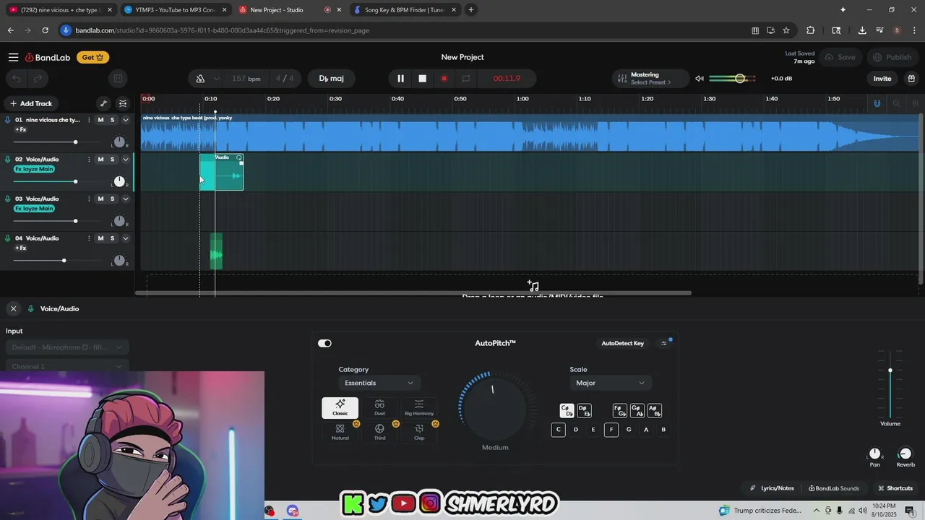Open the gift box icon near Invite
The image size is (925, 520).
pyautogui.click(x=911, y=79)
